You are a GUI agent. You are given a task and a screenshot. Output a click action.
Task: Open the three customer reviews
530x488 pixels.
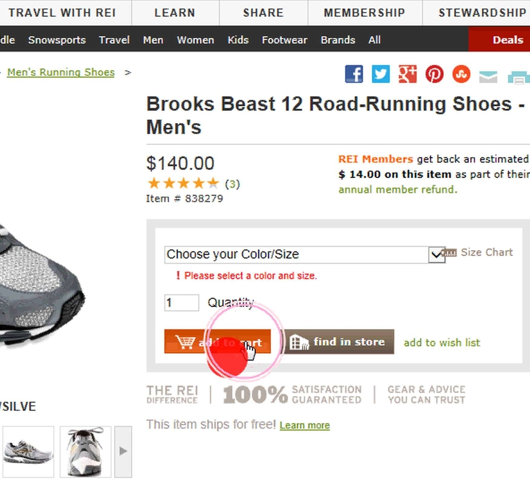coord(232,184)
